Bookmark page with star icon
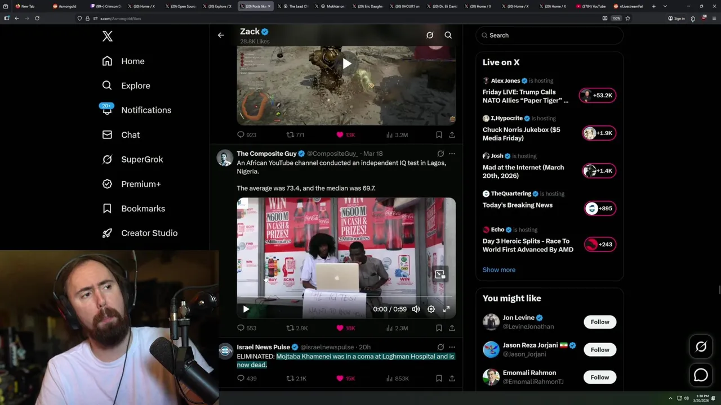 coord(627,18)
